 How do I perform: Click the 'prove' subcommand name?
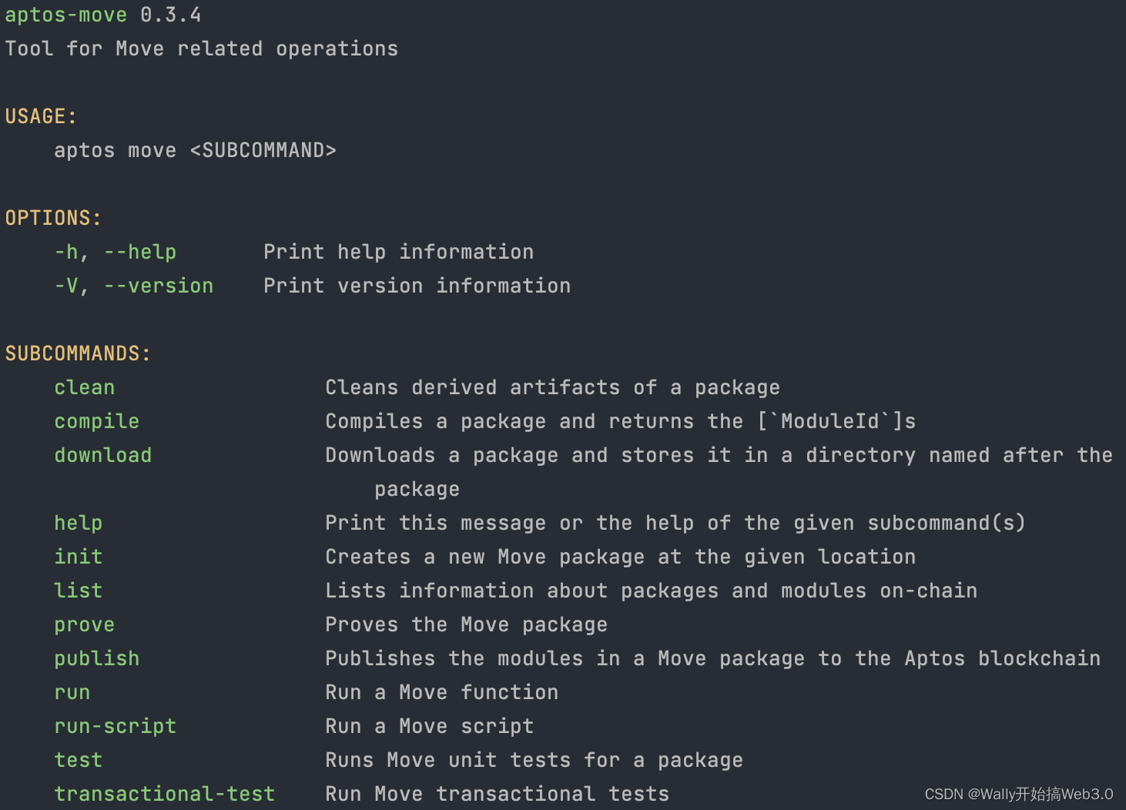tap(85, 625)
